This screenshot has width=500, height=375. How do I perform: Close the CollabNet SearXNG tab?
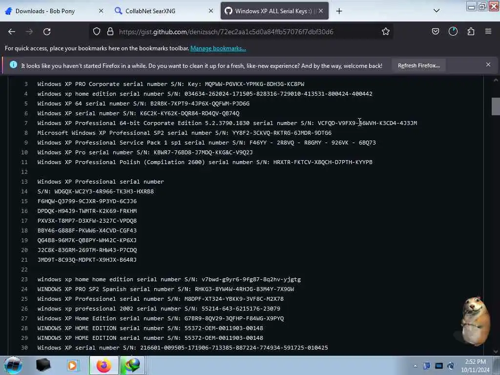(211, 11)
